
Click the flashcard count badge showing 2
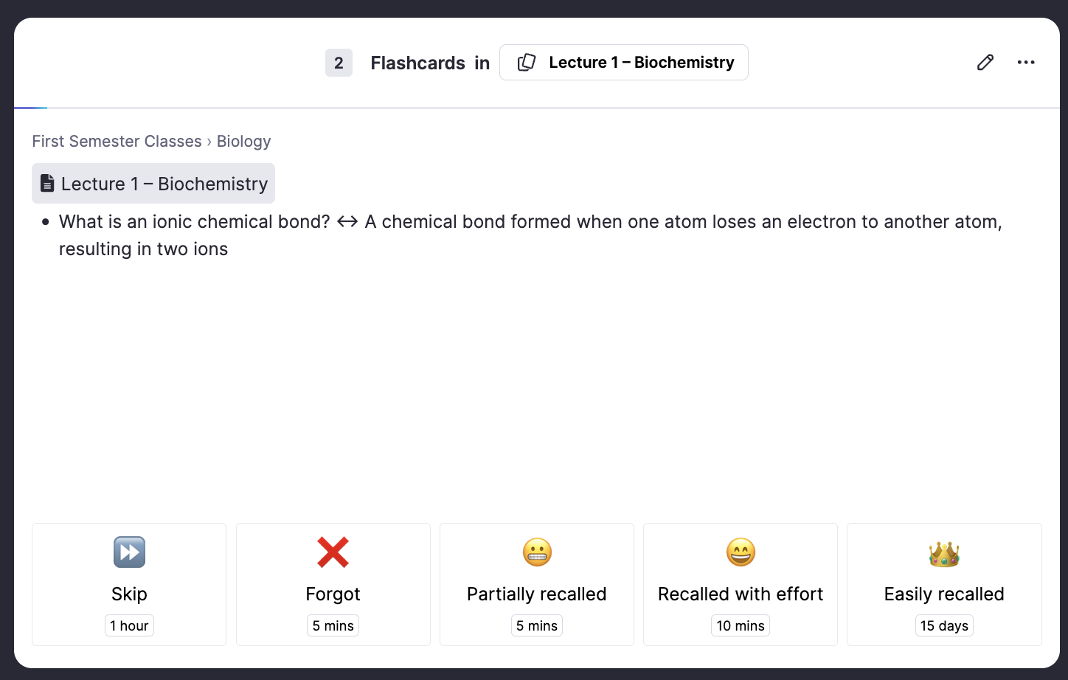[339, 63]
